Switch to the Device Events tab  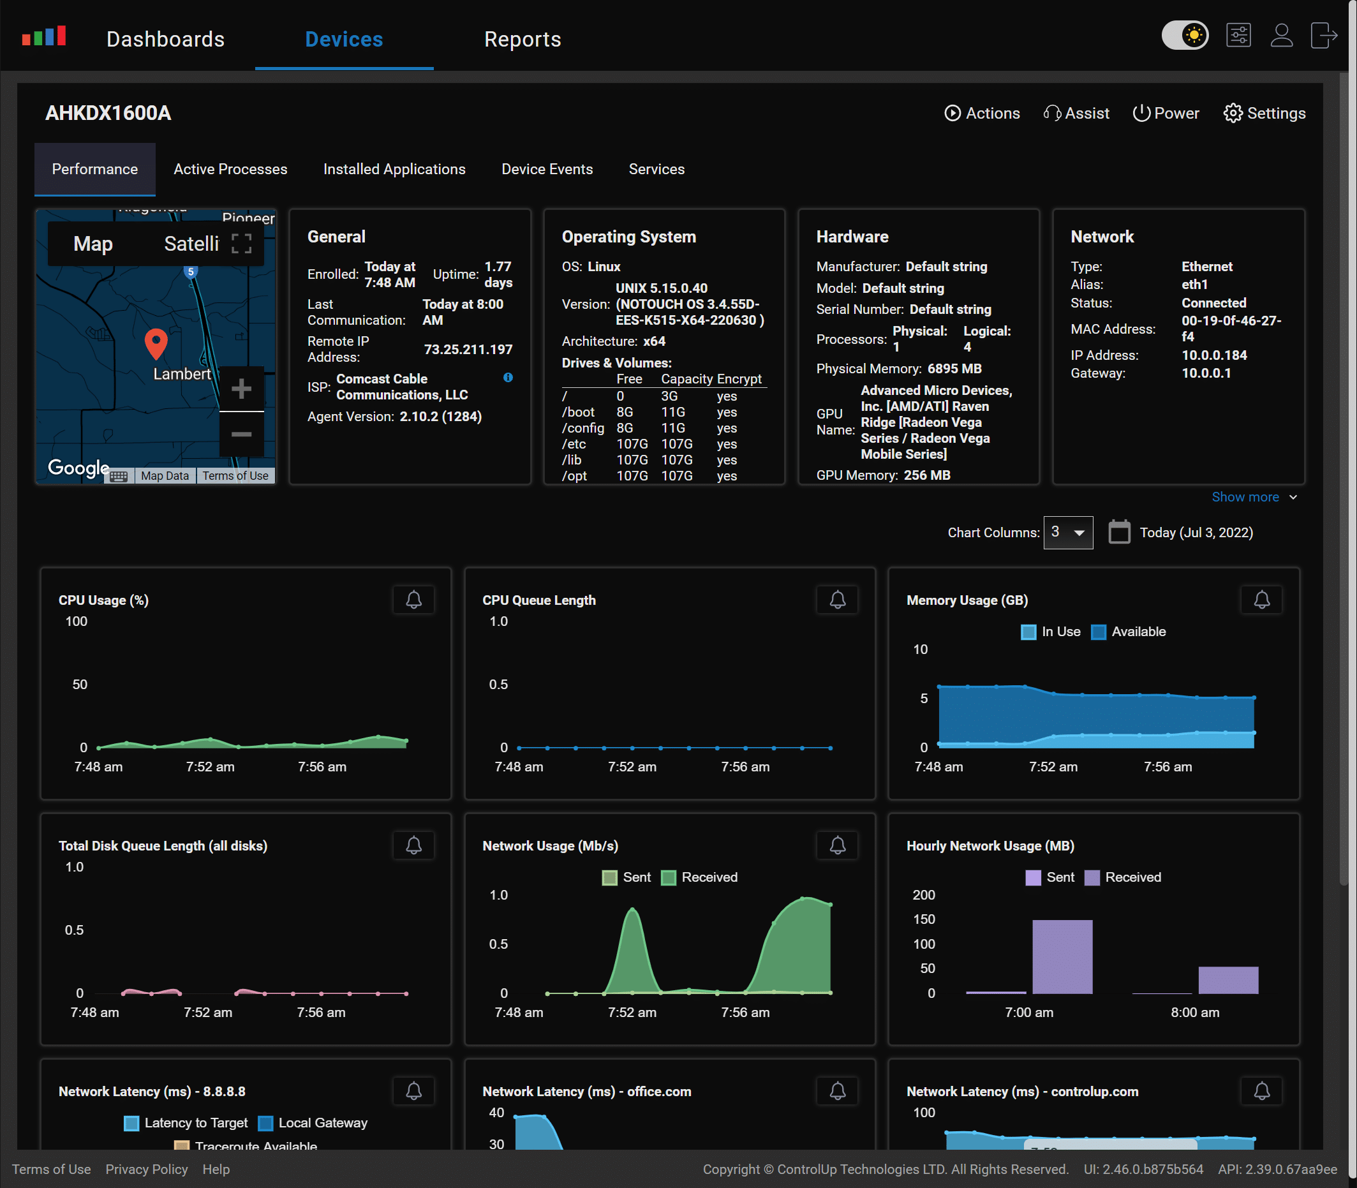(547, 168)
